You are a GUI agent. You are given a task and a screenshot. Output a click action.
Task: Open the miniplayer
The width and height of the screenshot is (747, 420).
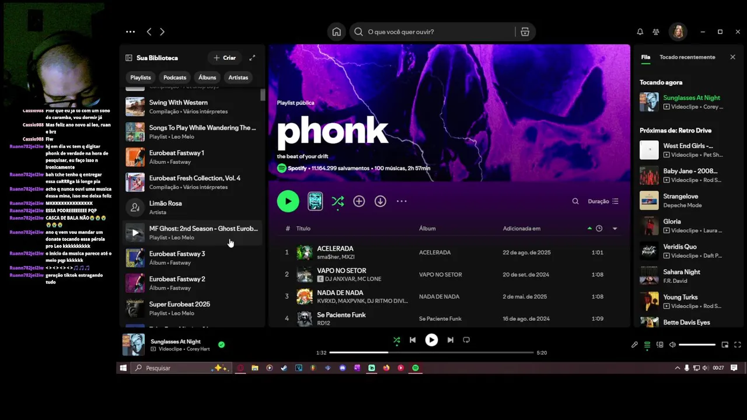(725, 345)
